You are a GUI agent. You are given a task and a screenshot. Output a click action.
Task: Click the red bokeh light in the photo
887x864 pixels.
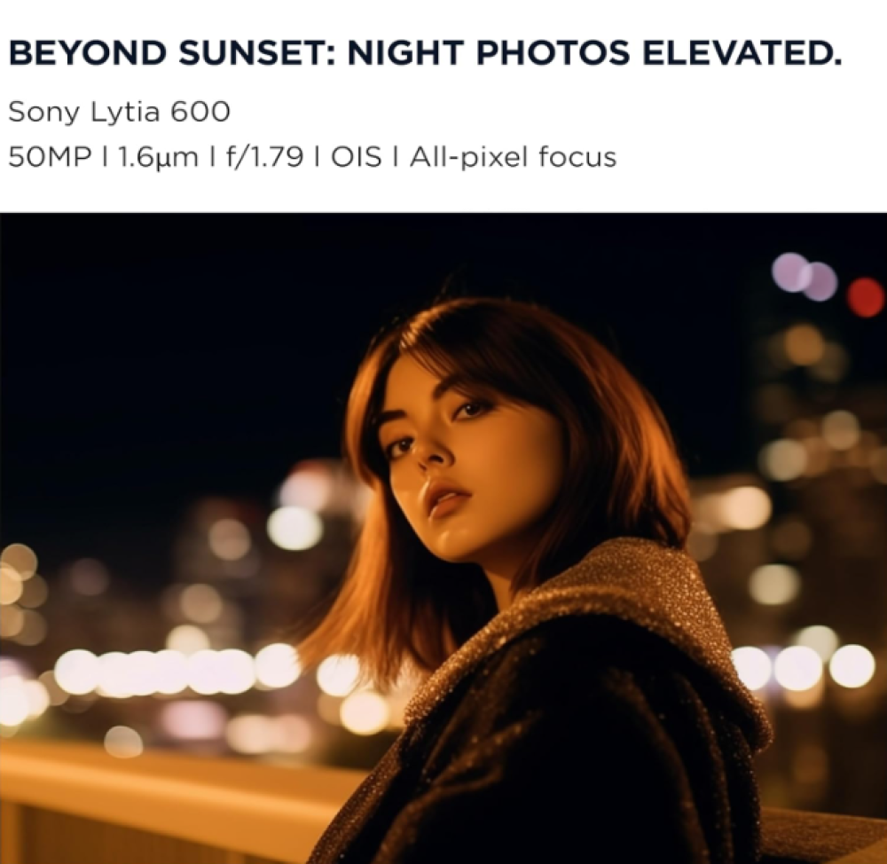[866, 296]
